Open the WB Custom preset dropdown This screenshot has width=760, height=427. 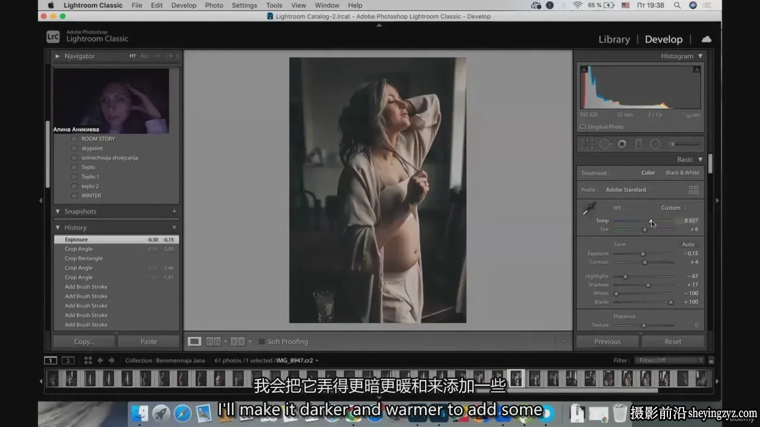(674, 208)
